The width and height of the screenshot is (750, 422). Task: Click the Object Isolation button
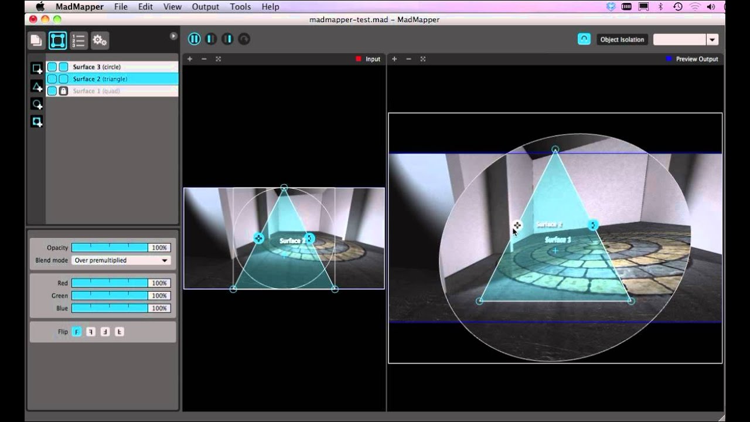(622, 39)
